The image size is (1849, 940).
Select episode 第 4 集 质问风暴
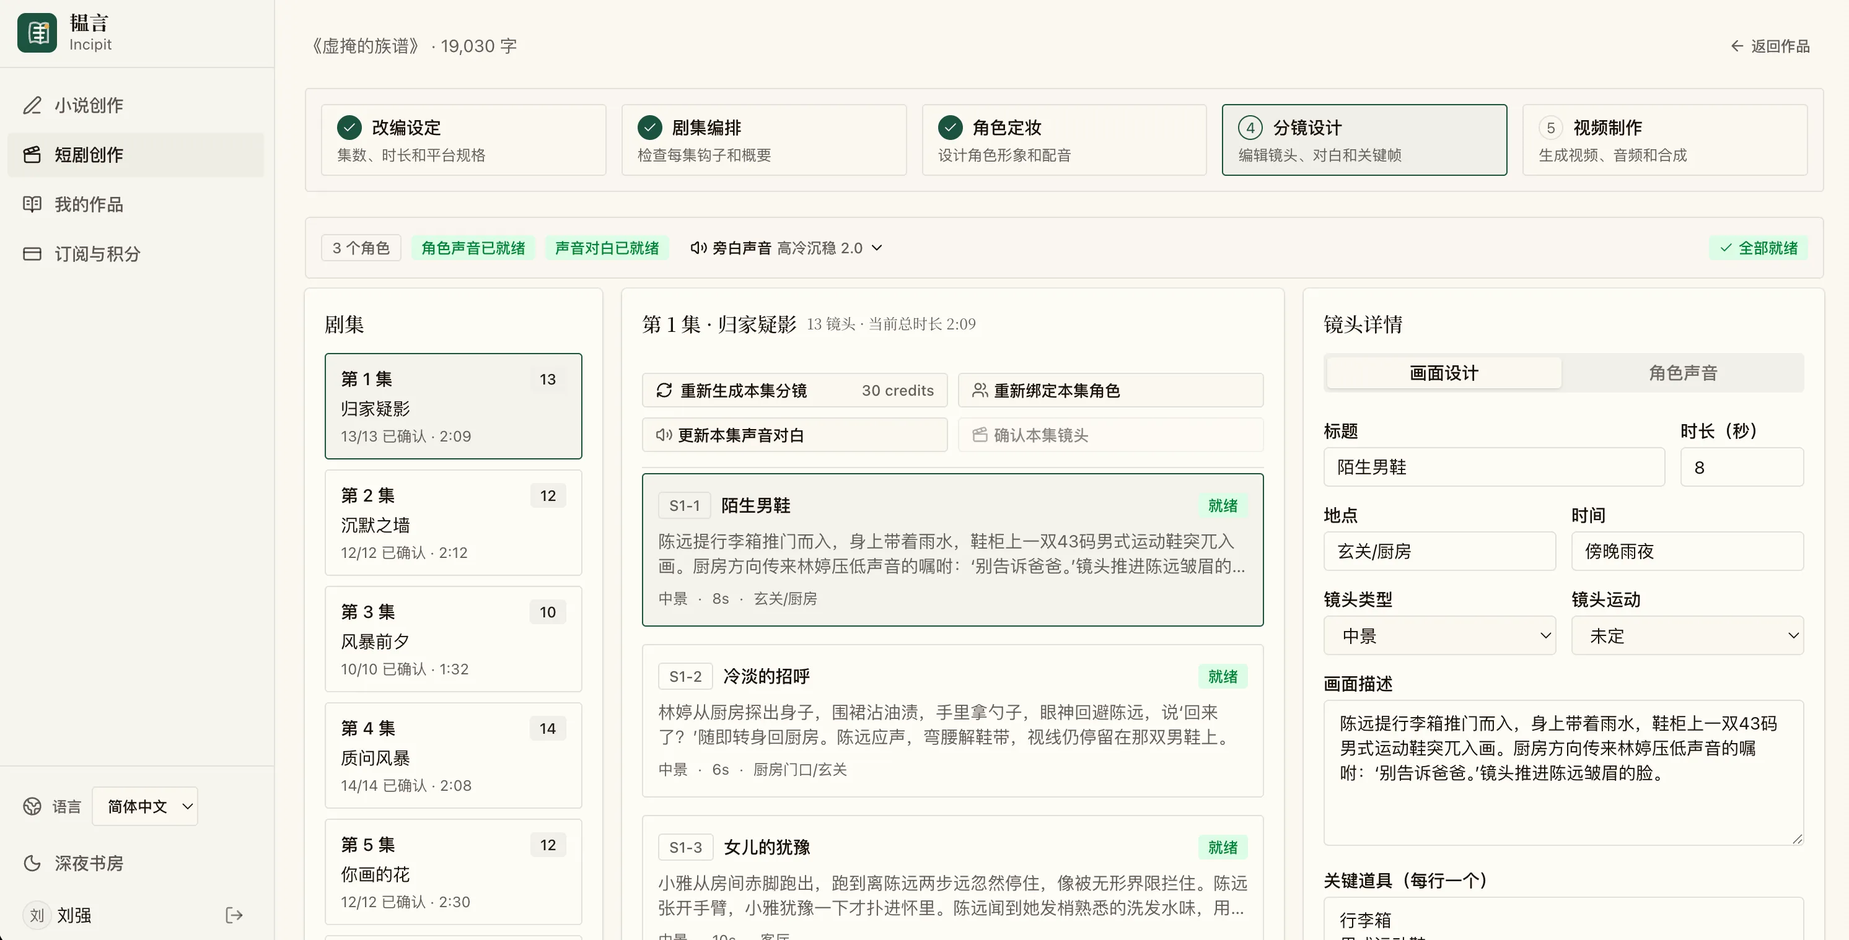coord(454,755)
